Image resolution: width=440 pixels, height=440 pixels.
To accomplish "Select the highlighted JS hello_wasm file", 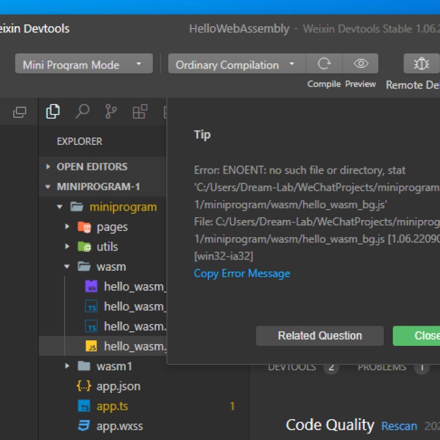I will (103, 346).
